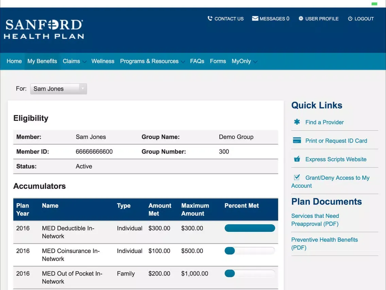Open the MyOnly menu

tap(241, 61)
